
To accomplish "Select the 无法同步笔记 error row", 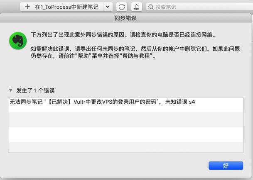I will (x=125, y=105).
